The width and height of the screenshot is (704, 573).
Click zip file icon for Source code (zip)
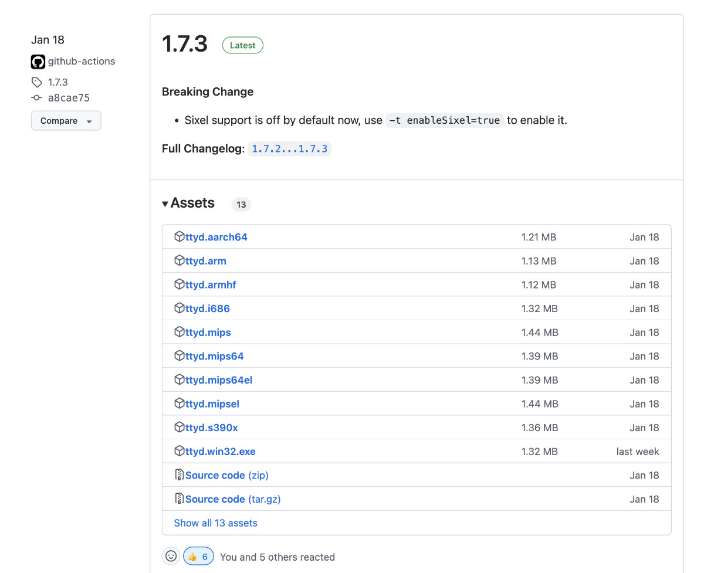pyautogui.click(x=180, y=474)
